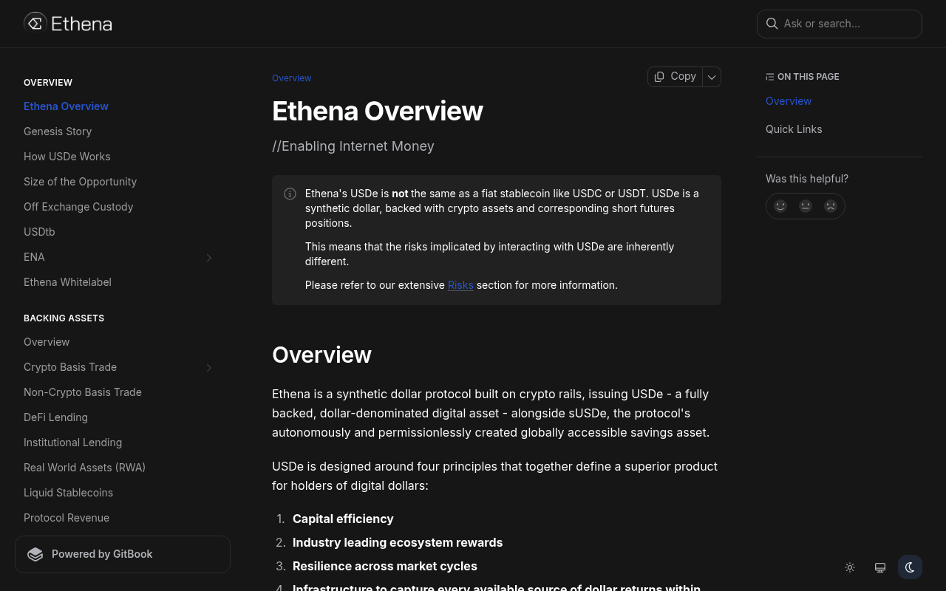This screenshot has height=591, width=946.
Task: Click 'Resilience across market cycles' list item
Action: [385, 566]
